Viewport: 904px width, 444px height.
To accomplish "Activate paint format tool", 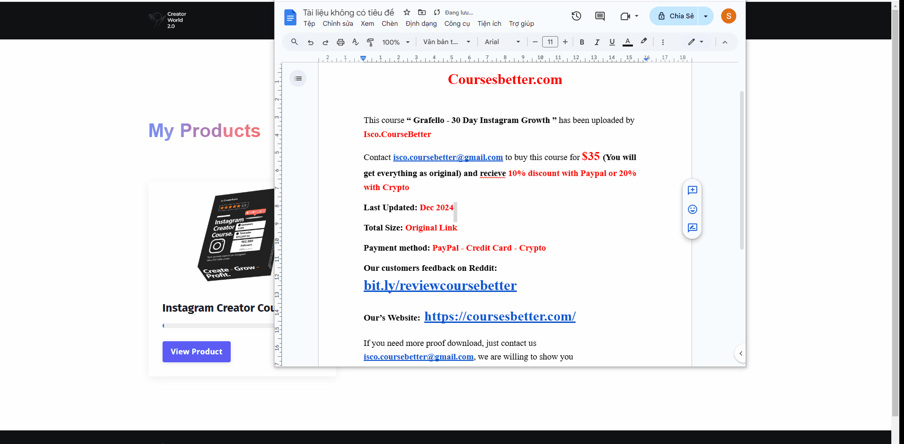I will (x=370, y=42).
